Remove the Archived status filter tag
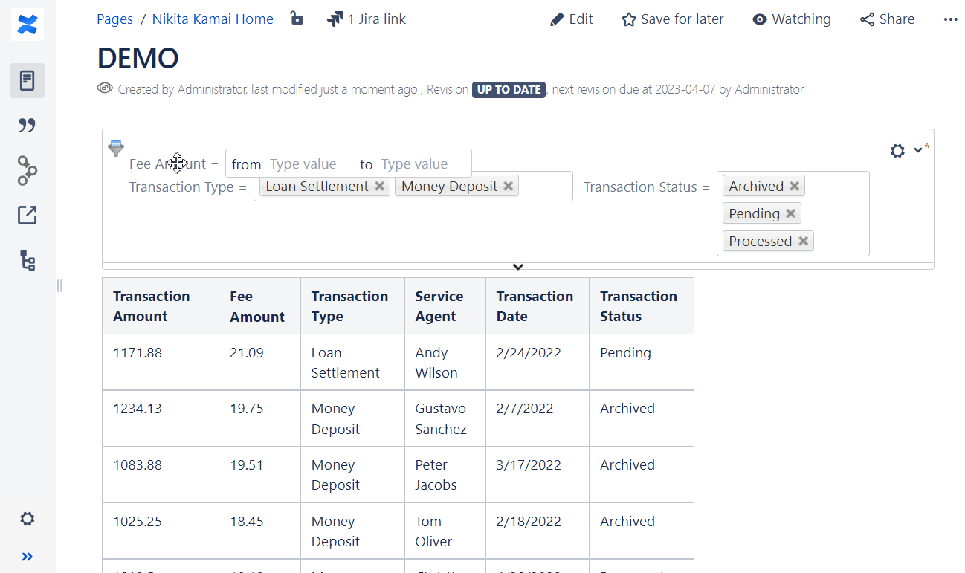Image resolution: width=965 pixels, height=573 pixels. pyautogui.click(x=795, y=187)
